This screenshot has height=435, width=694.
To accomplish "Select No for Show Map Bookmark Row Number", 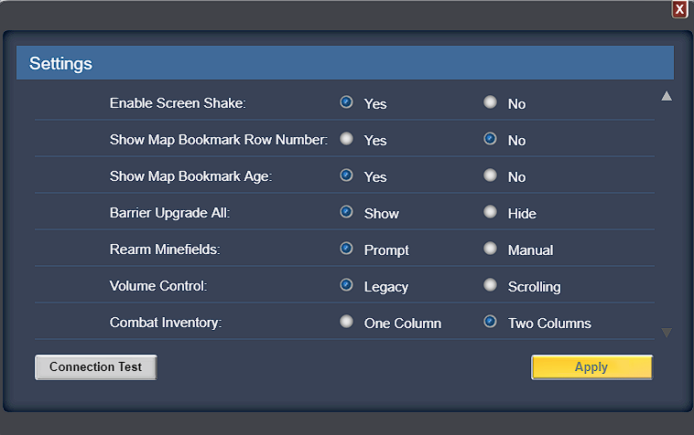I will pyautogui.click(x=490, y=139).
